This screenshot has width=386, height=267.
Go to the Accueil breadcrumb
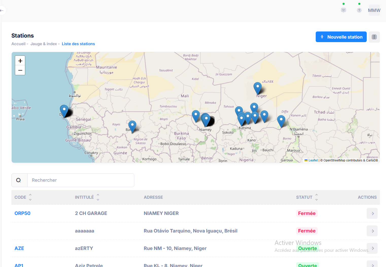[18, 44]
